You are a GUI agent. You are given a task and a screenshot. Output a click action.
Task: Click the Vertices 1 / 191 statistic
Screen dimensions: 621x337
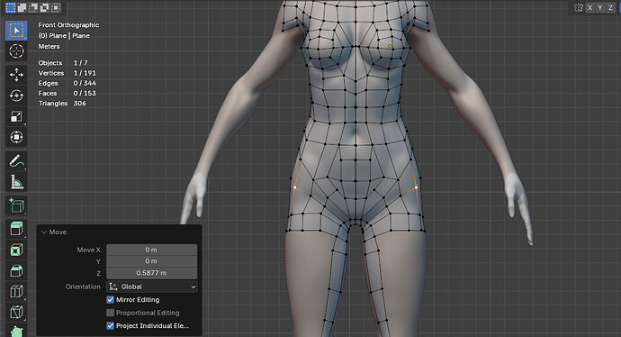(x=67, y=73)
